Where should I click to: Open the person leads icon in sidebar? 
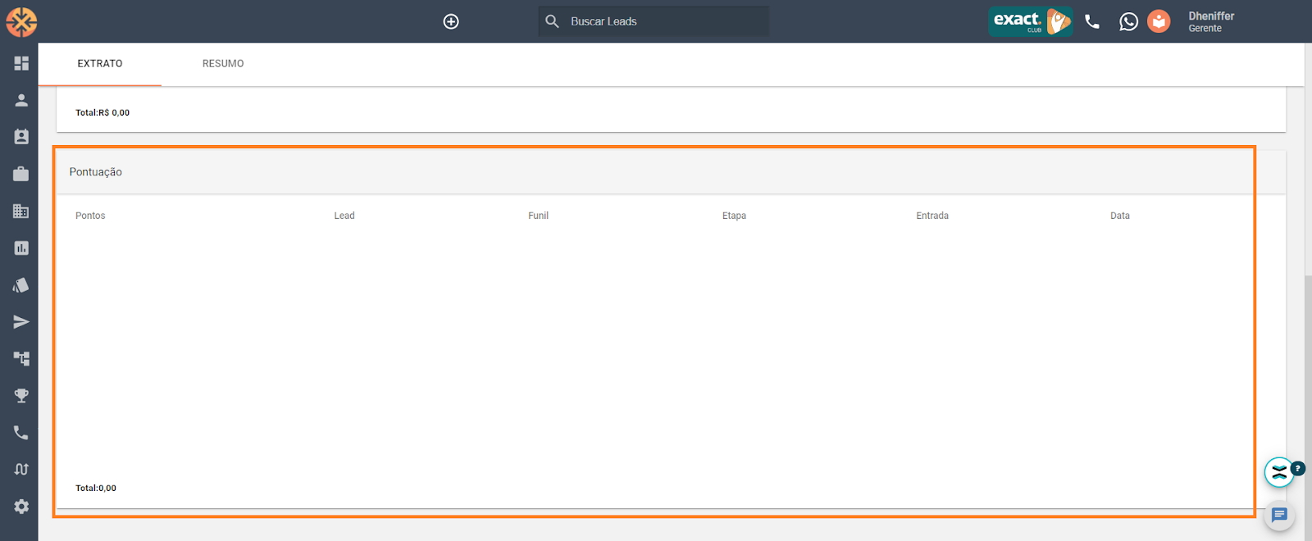[x=21, y=100]
